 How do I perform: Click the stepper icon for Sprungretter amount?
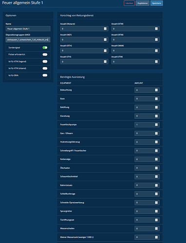coord(156,211)
